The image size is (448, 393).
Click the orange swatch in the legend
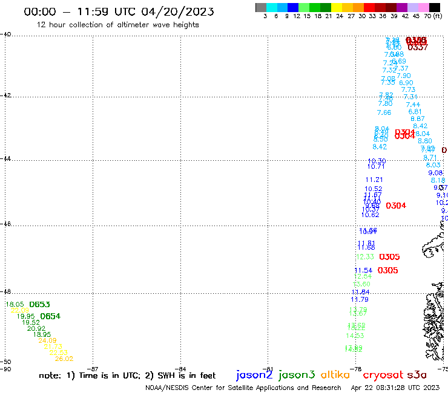point(358,7)
